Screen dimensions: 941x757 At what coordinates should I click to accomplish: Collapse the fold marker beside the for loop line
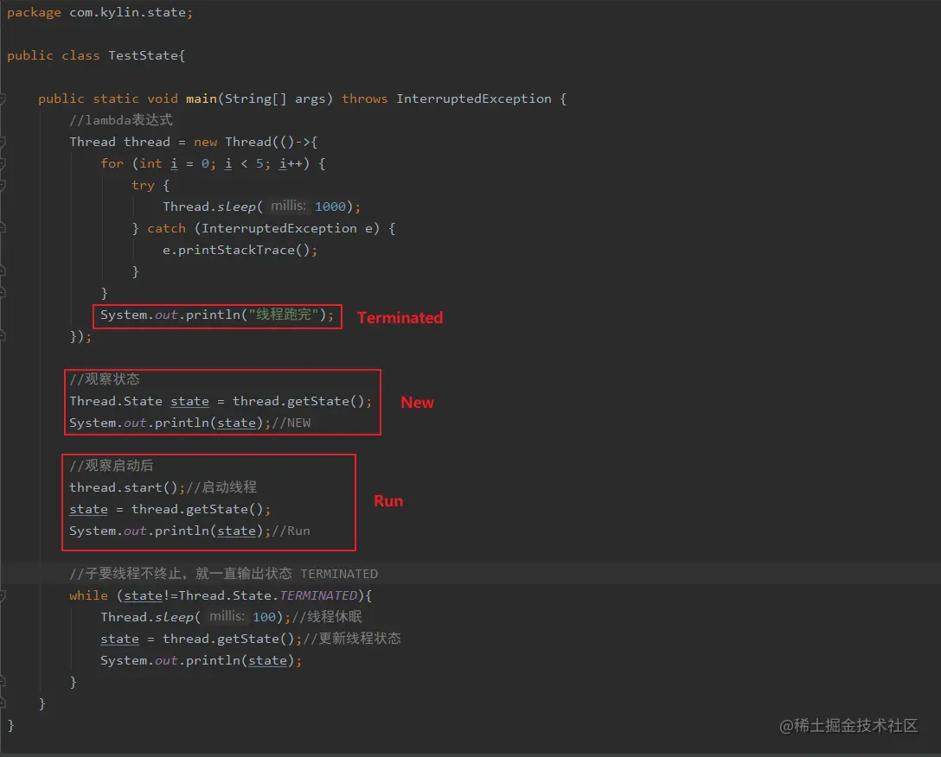(x=2, y=163)
